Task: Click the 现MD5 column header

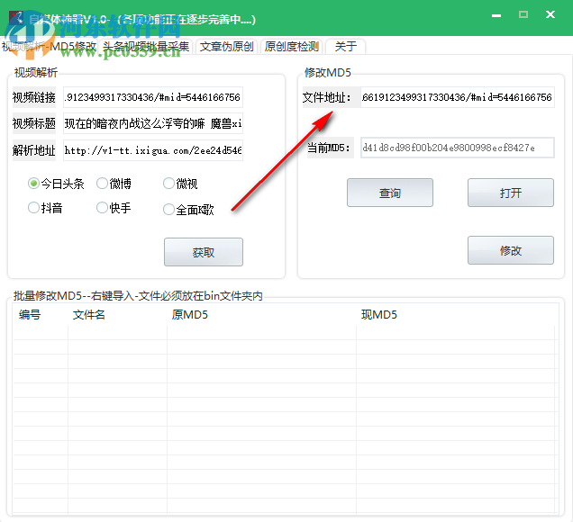Action: coord(379,314)
